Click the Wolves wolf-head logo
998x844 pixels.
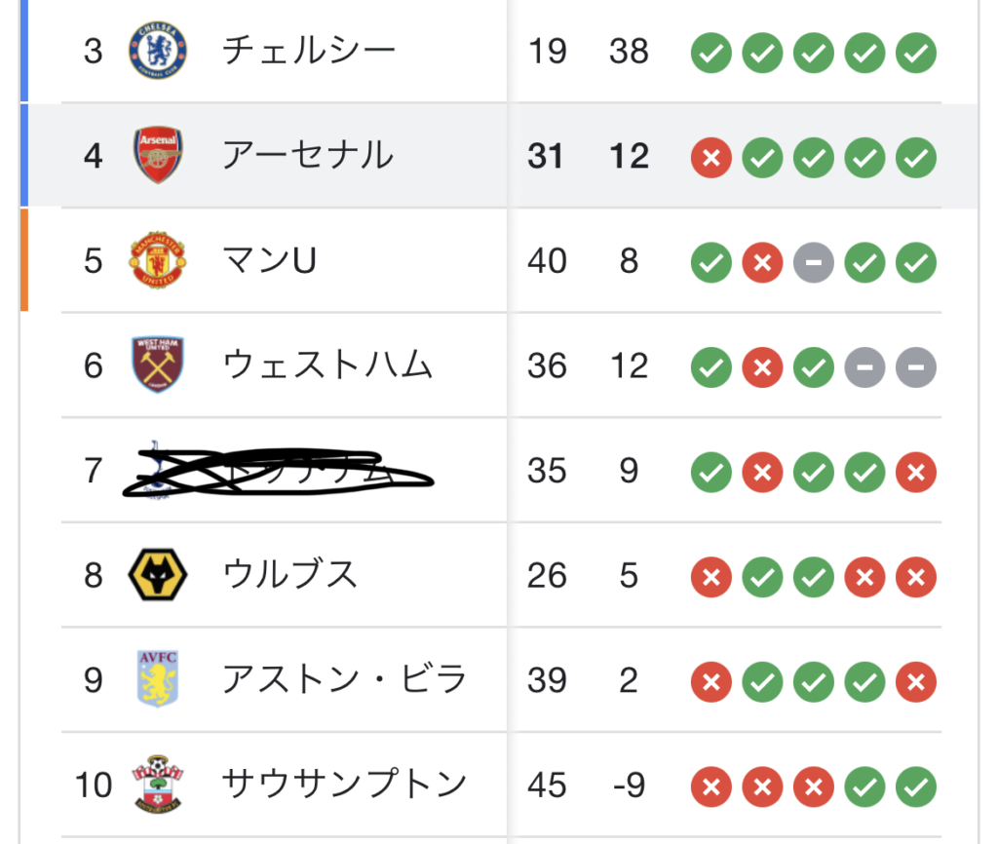[158, 575]
